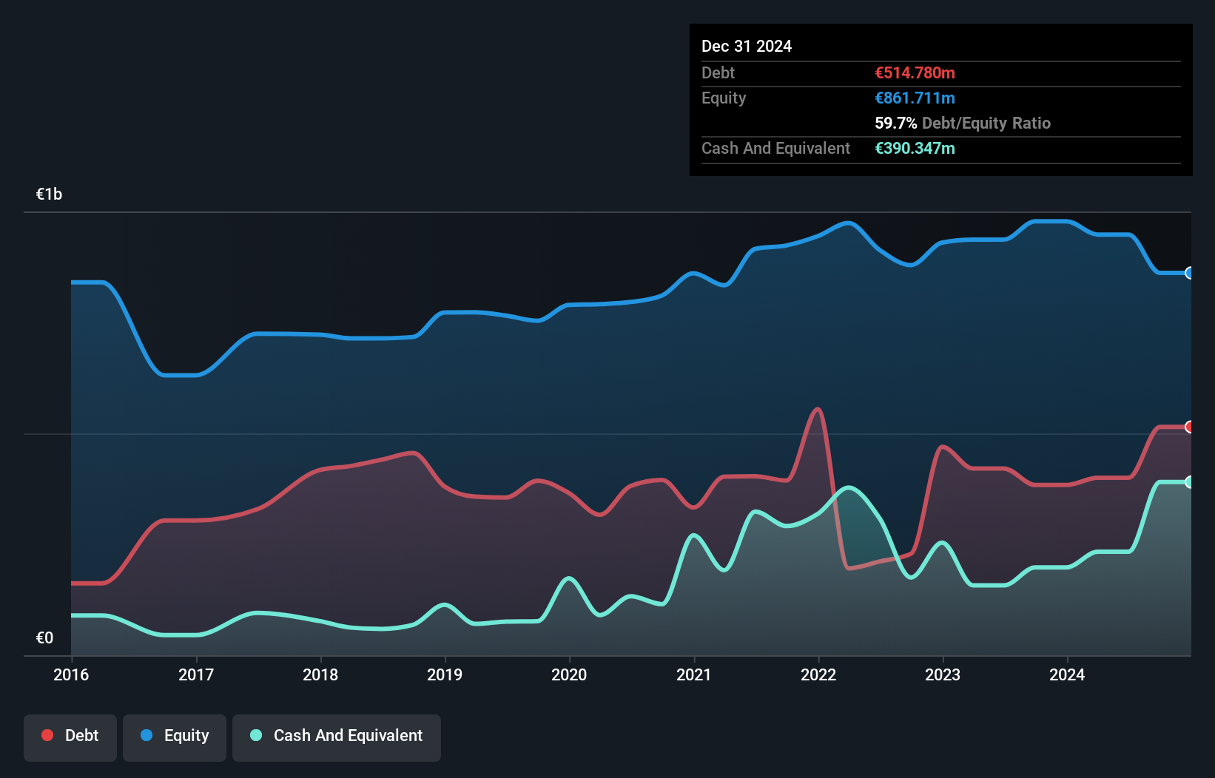Toggle the Debt series visibility
Screen dimensions: 1215x778
click(x=70, y=735)
